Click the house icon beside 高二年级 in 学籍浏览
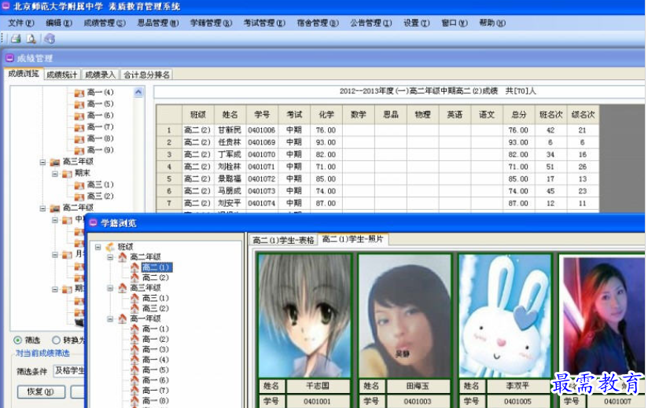The width and height of the screenshot is (648, 408). pos(123,257)
